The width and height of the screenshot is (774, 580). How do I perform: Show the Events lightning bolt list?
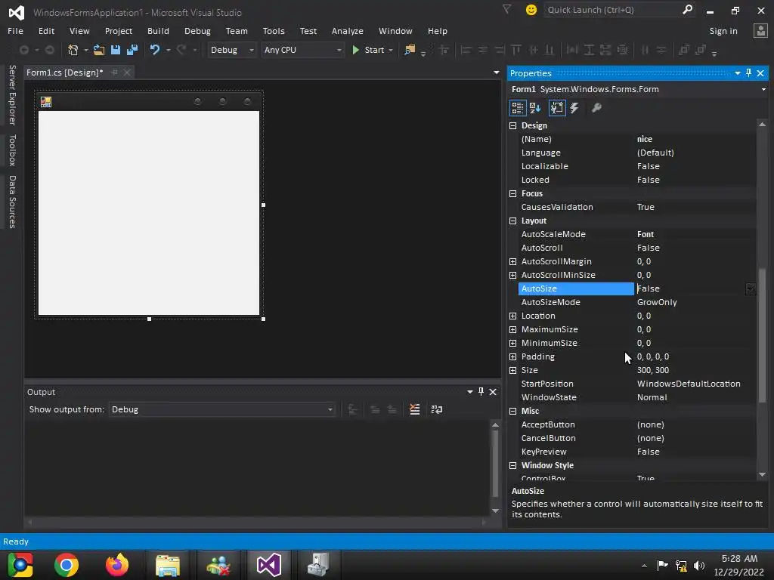click(x=574, y=108)
